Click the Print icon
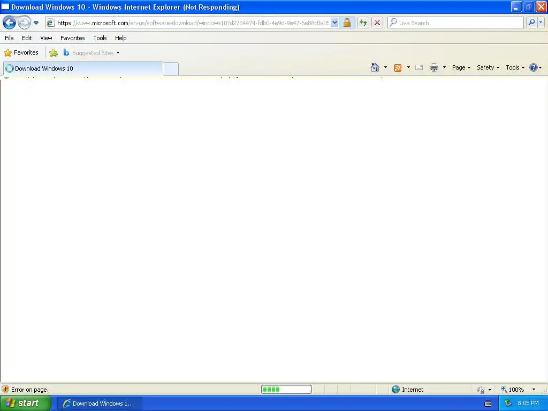The height and width of the screenshot is (411, 548). click(433, 67)
